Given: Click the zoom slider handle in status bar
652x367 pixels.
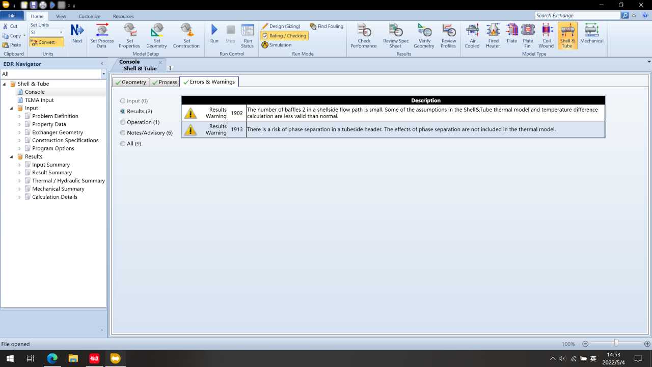Looking at the screenshot, I should click(x=616, y=344).
